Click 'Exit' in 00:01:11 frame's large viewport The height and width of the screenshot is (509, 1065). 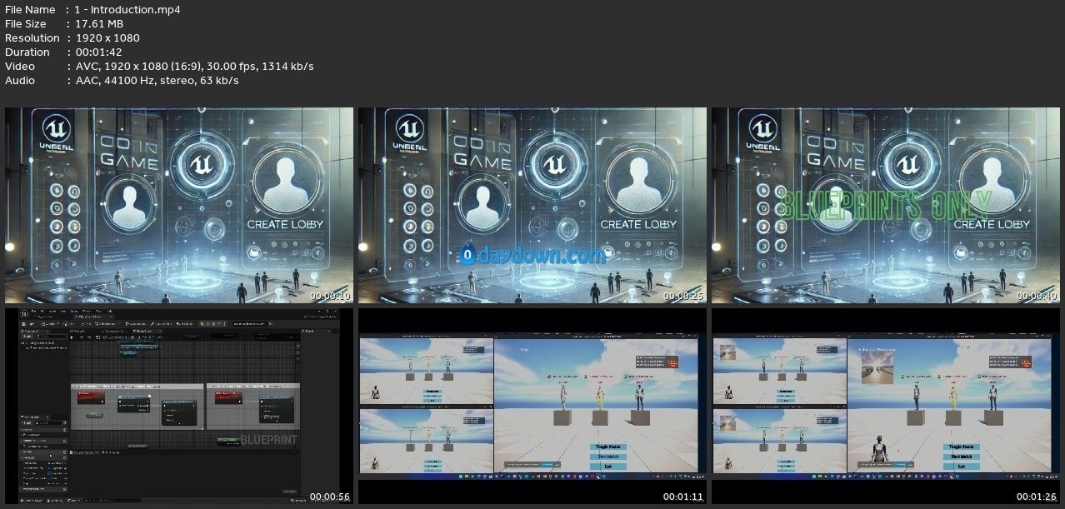[608, 467]
